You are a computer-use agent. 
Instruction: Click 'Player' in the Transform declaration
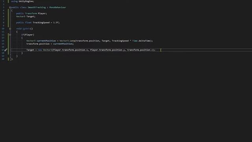click(x=42, y=13)
